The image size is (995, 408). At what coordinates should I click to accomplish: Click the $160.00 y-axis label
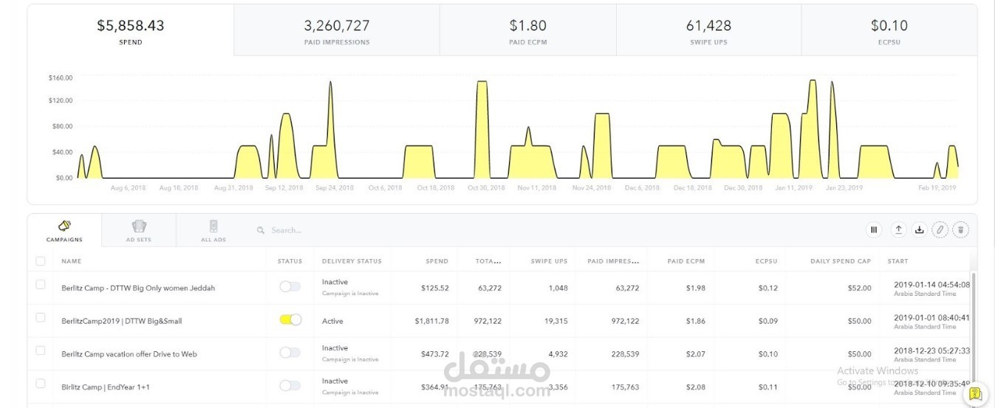[x=61, y=77]
